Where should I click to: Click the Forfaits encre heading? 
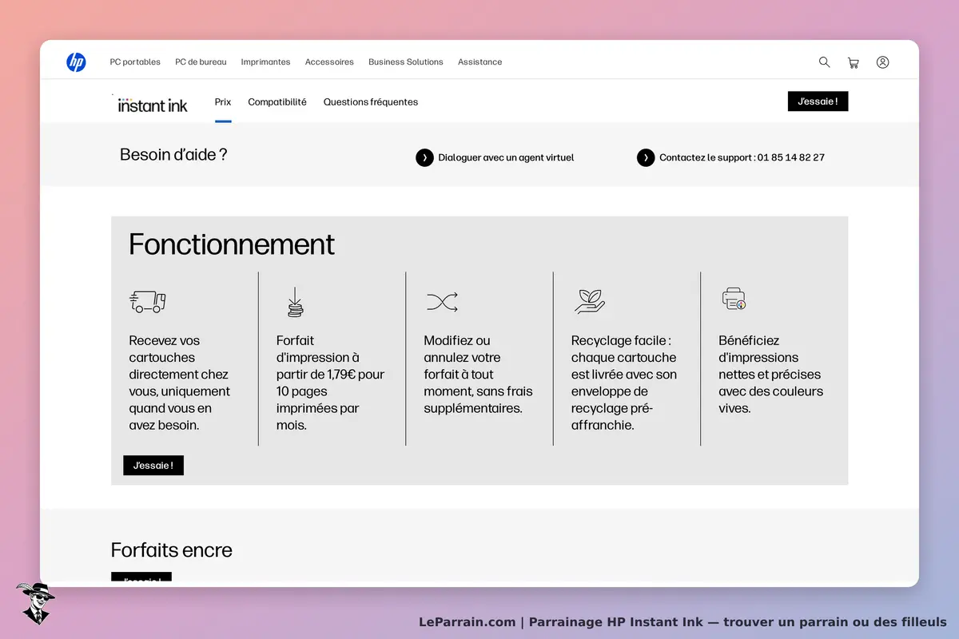(x=172, y=550)
